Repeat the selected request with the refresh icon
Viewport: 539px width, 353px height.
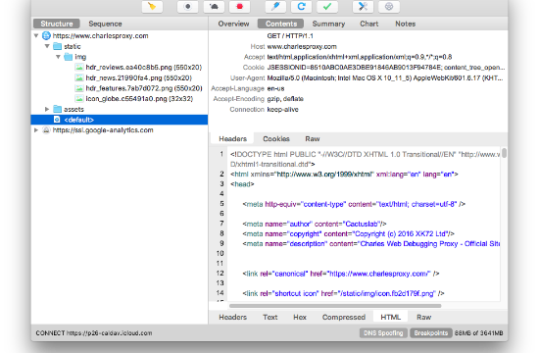pos(302,7)
